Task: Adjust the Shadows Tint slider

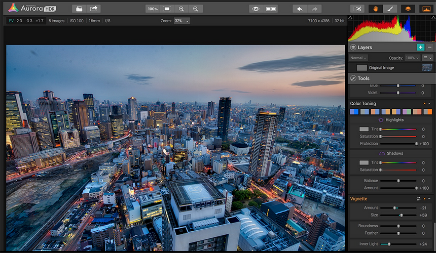Action: [x=398, y=162]
